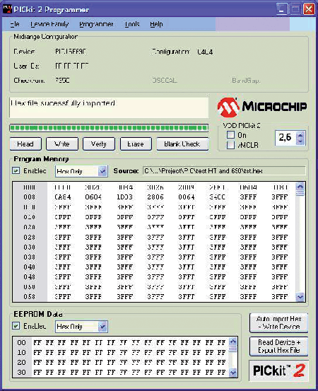Screen dimensions: 318x391
Task: Minimize the PICkit 2 Programmer window
Action: 282,9
